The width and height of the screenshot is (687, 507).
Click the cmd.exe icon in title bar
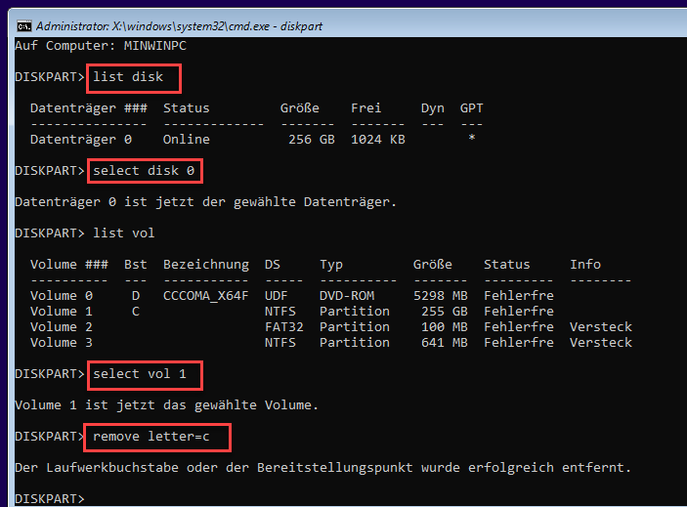pyautogui.click(x=24, y=26)
